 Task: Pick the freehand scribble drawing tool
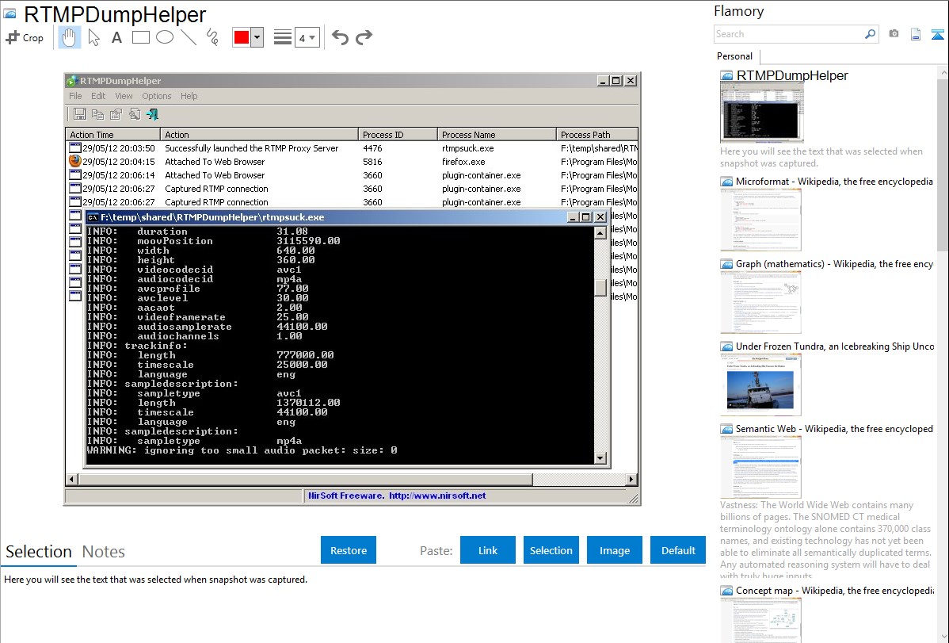(212, 37)
